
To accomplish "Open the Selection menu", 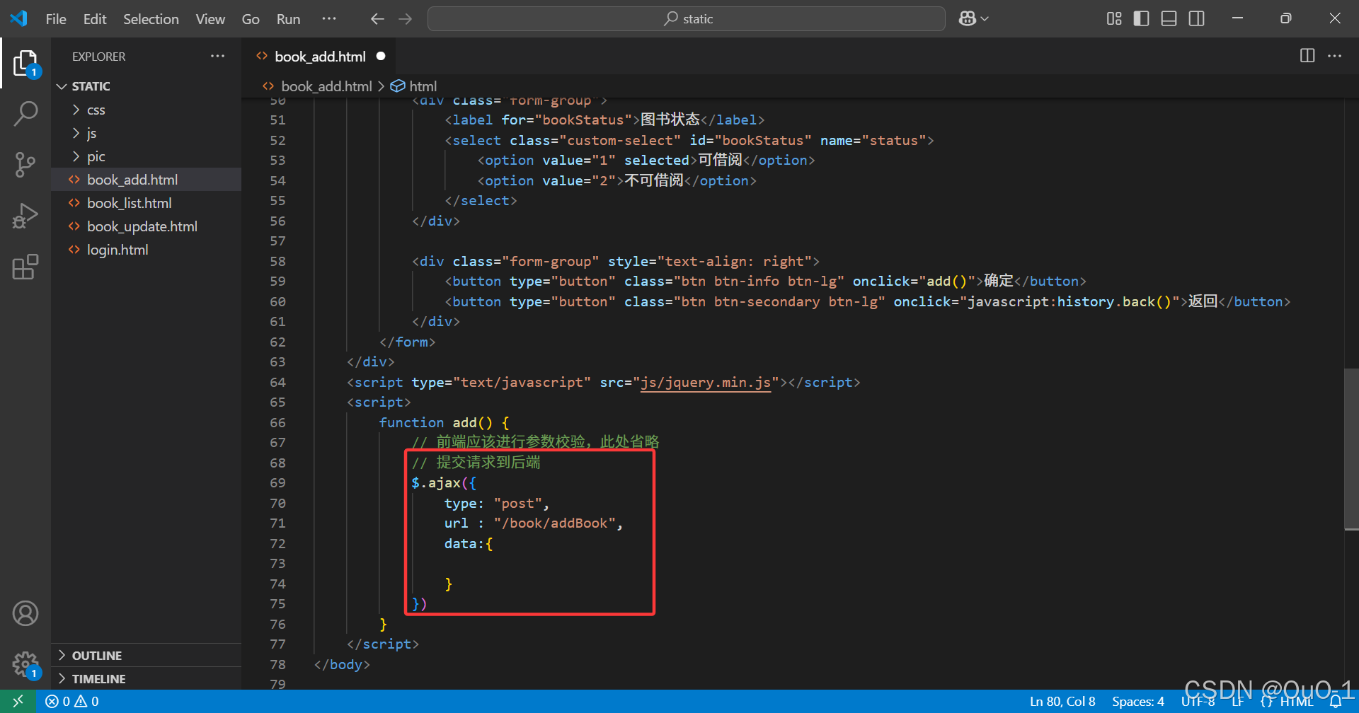I will (x=151, y=19).
